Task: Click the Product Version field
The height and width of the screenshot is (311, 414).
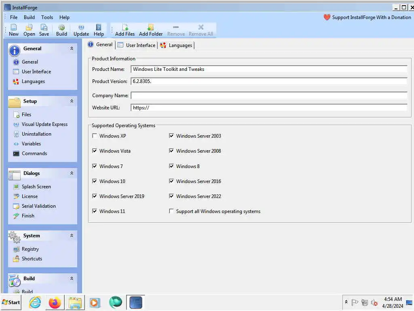Action: click(x=269, y=81)
